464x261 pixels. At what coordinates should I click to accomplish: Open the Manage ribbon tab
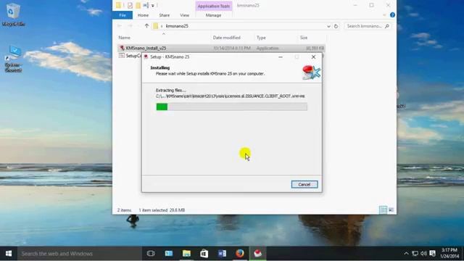(x=213, y=15)
